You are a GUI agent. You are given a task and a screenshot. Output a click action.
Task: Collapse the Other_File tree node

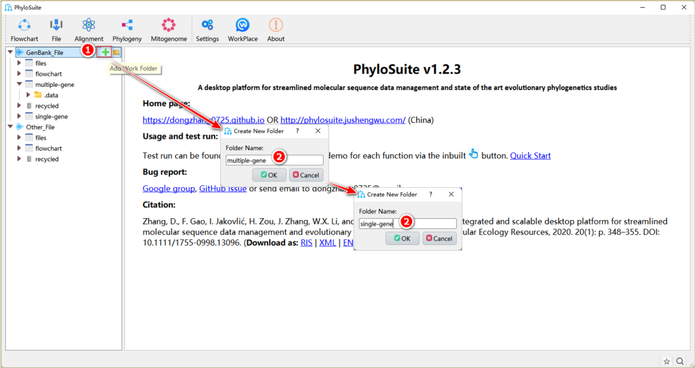pos(10,127)
